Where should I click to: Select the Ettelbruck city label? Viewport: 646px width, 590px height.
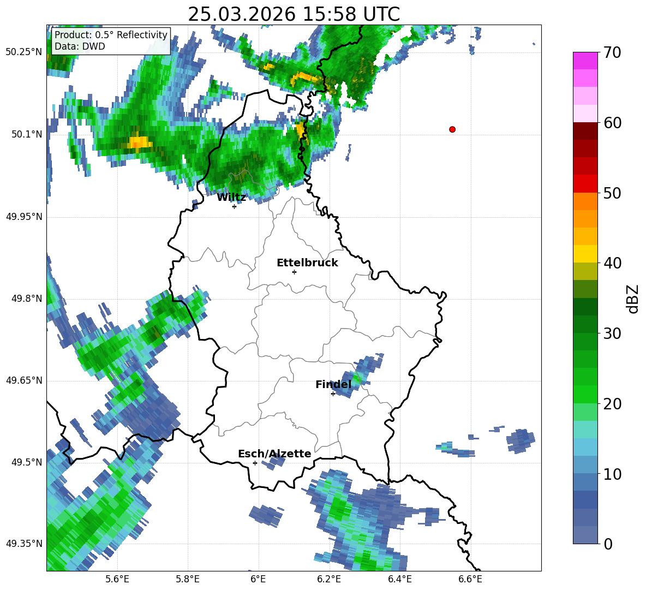[x=307, y=263]
